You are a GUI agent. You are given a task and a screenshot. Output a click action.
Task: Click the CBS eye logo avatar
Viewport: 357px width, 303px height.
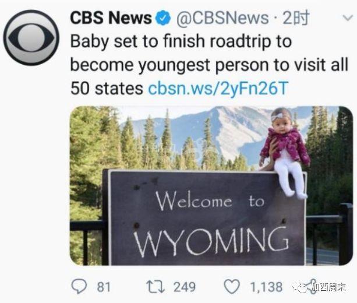(31, 37)
